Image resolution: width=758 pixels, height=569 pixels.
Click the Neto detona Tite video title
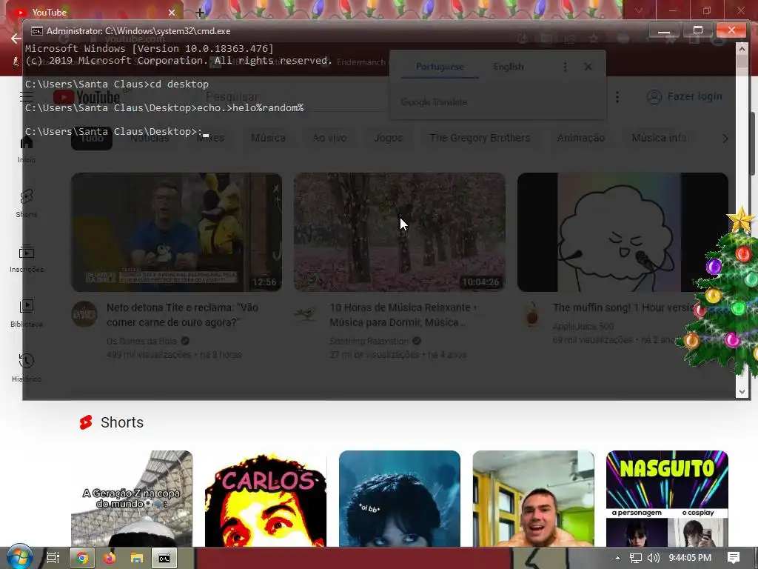(x=183, y=315)
